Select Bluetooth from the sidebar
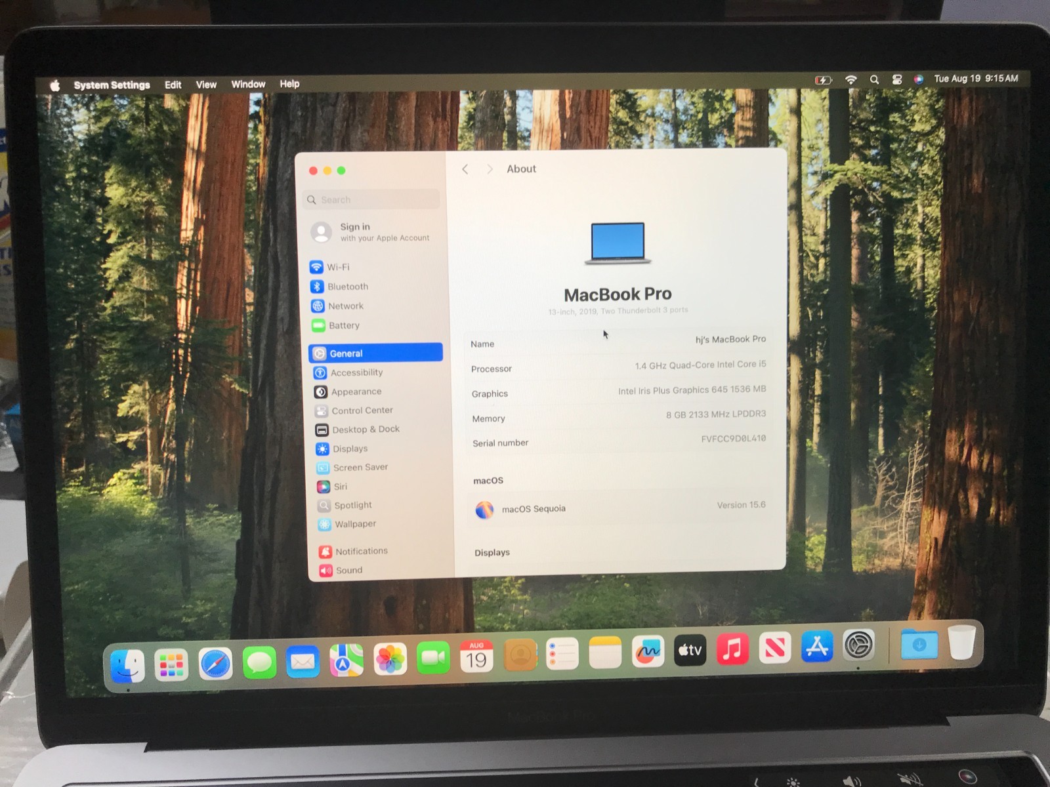 347,287
